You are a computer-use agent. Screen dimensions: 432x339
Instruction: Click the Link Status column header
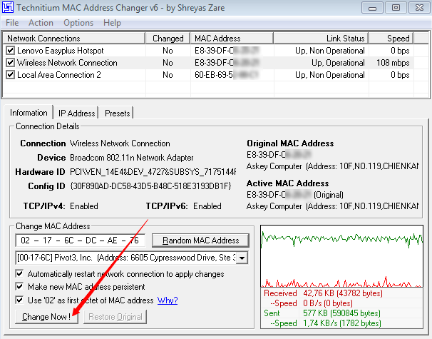click(321, 39)
